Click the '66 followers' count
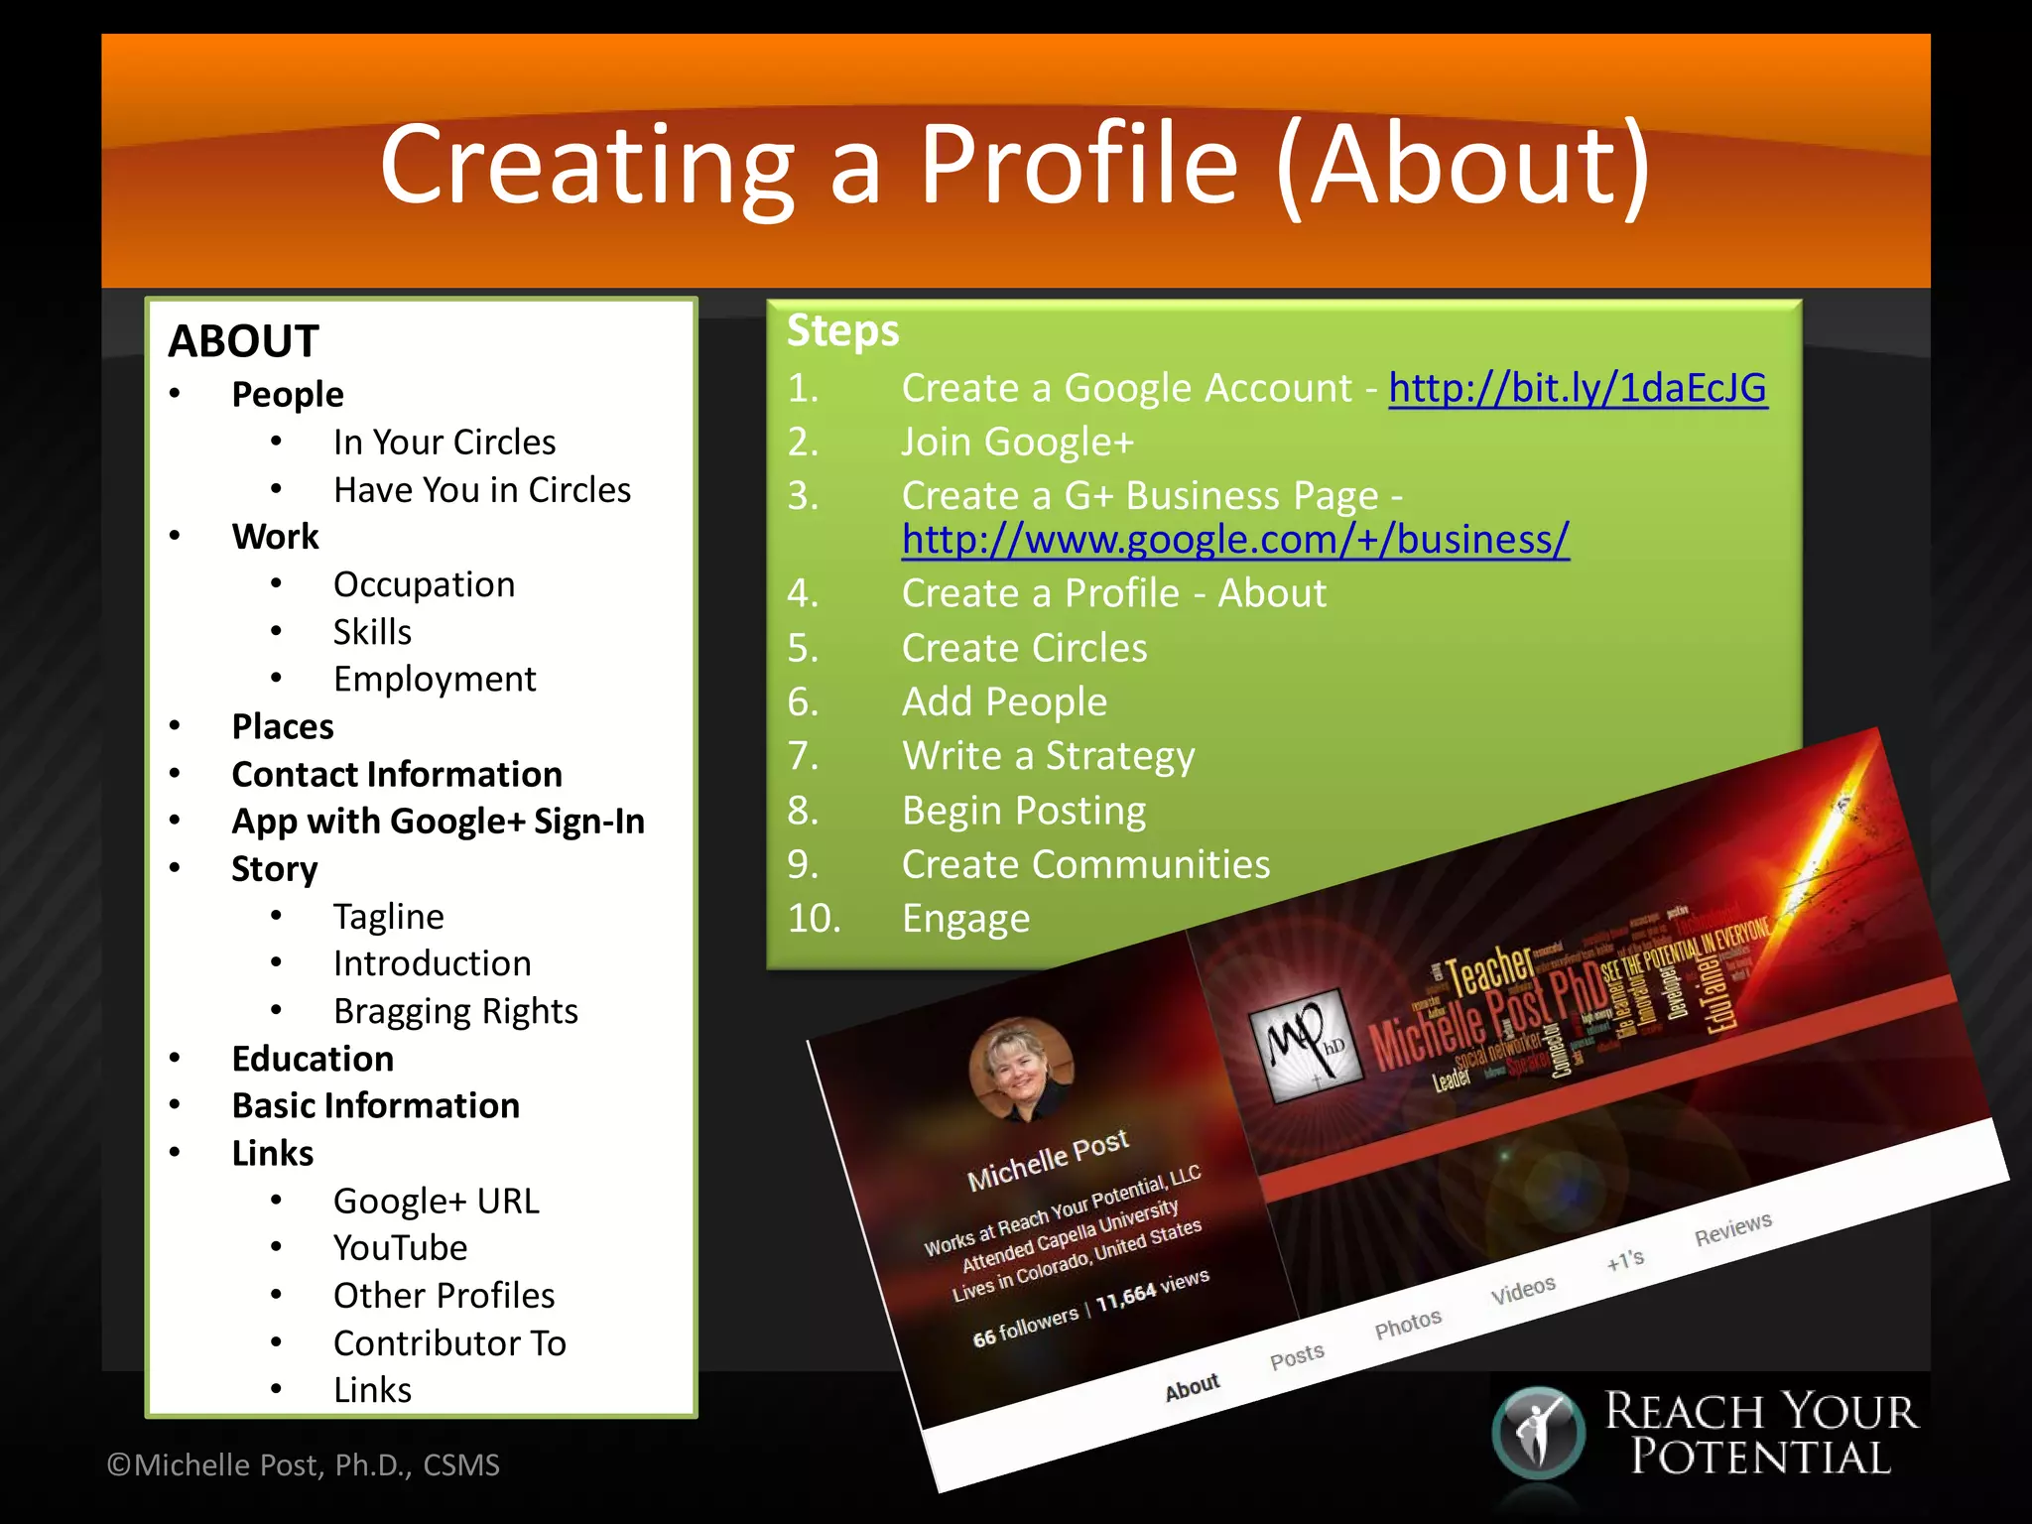Image resolution: width=2032 pixels, height=1524 pixels. pos(1025,1327)
